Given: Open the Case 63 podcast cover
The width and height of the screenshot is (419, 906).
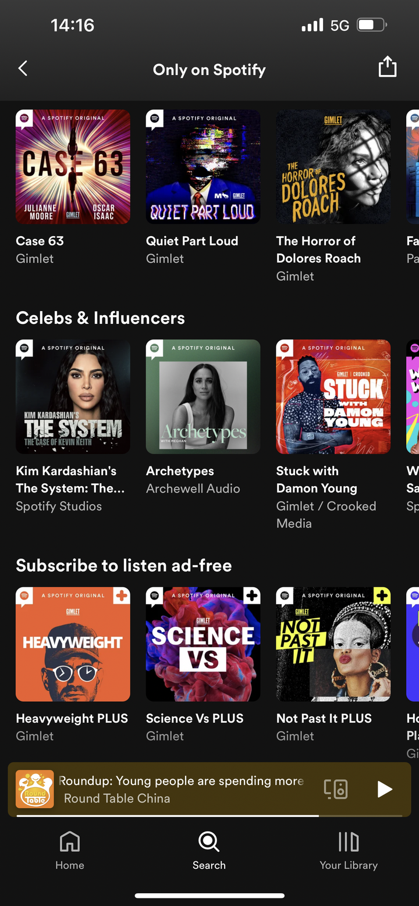Looking at the screenshot, I should [x=73, y=167].
